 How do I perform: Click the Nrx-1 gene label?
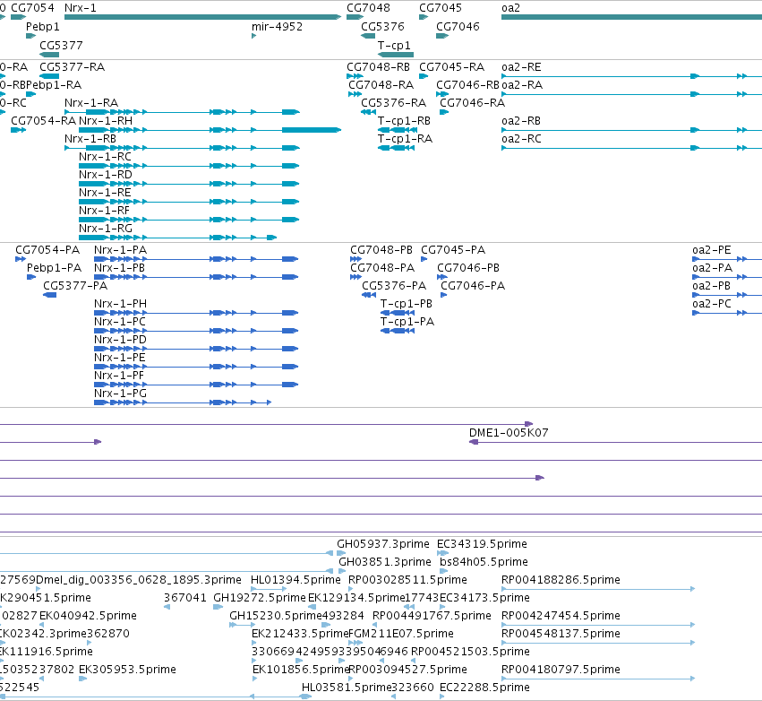tap(81, 8)
